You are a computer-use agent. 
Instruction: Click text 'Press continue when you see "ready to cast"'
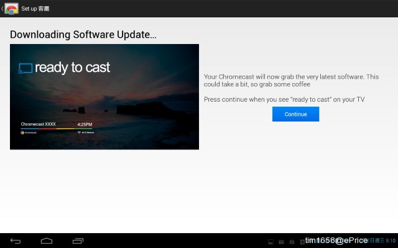point(268,99)
